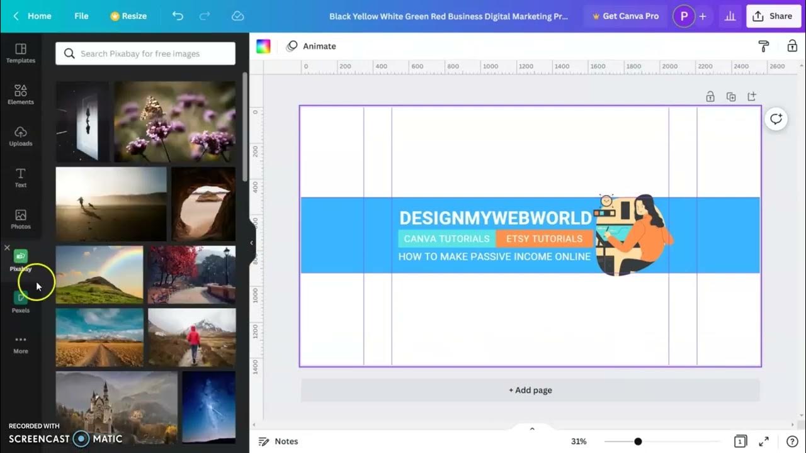Lock the page using page lock icon

tap(710, 96)
